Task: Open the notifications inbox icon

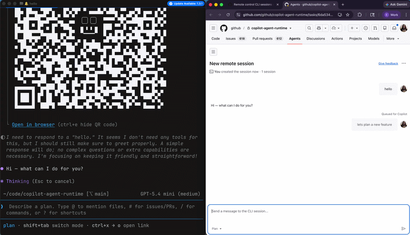Action: (x=394, y=28)
